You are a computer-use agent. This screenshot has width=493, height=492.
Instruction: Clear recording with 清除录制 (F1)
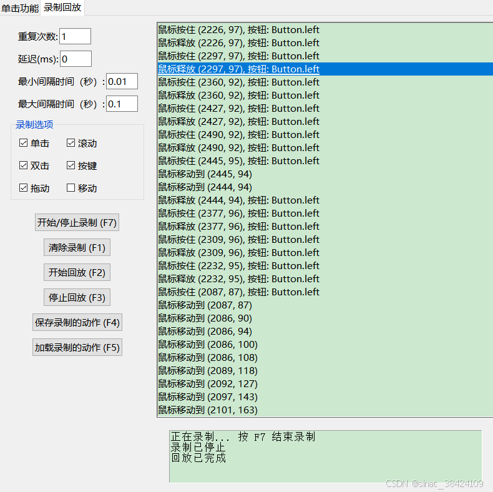(x=77, y=248)
